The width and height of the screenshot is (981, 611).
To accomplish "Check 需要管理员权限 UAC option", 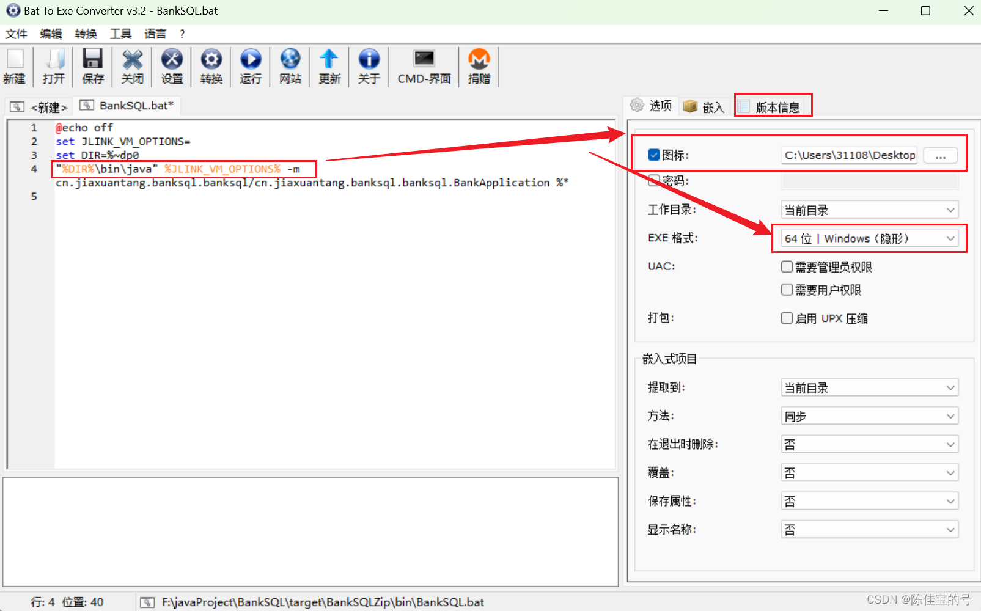I will coord(787,266).
